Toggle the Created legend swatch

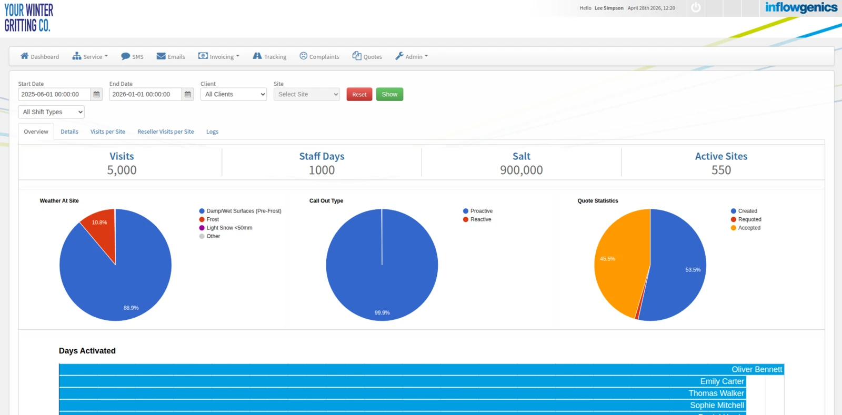pos(734,211)
